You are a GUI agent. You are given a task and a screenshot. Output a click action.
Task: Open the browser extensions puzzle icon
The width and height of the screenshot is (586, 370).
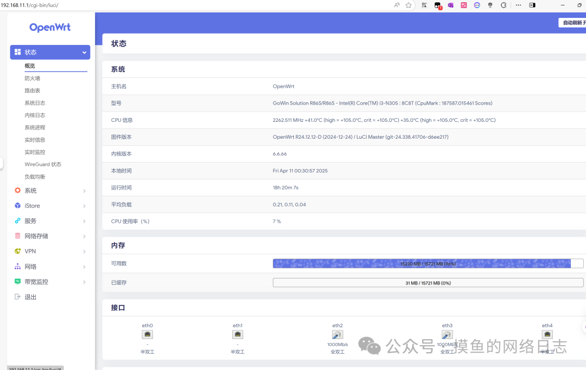coord(503,5)
